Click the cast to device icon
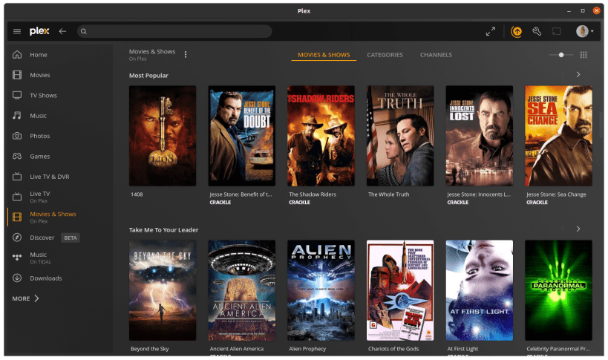This screenshot has height=360, width=608. click(557, 31)
